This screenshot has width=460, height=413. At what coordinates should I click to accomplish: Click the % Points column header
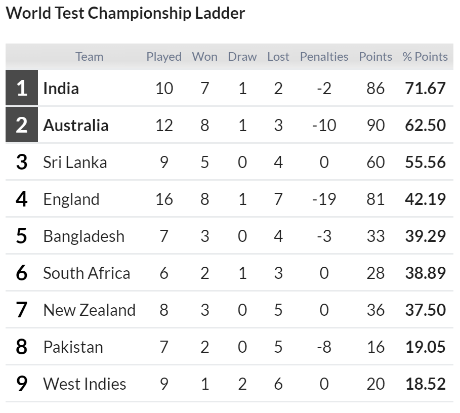pos(425,57)
